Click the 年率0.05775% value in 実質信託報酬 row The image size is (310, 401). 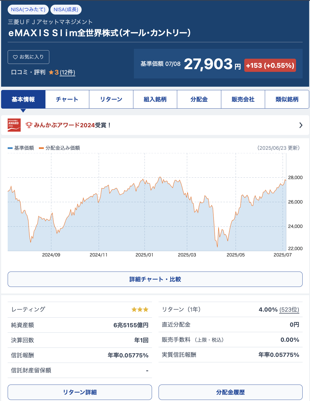(x=279, y=355)
